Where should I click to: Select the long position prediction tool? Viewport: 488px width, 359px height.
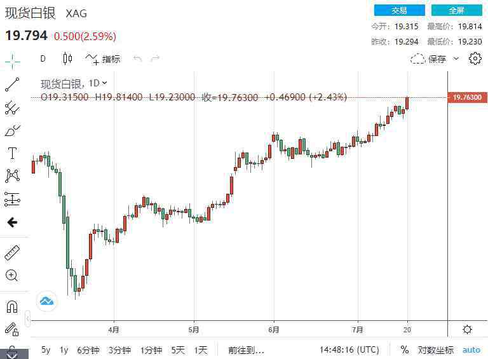tap(13, 199)
